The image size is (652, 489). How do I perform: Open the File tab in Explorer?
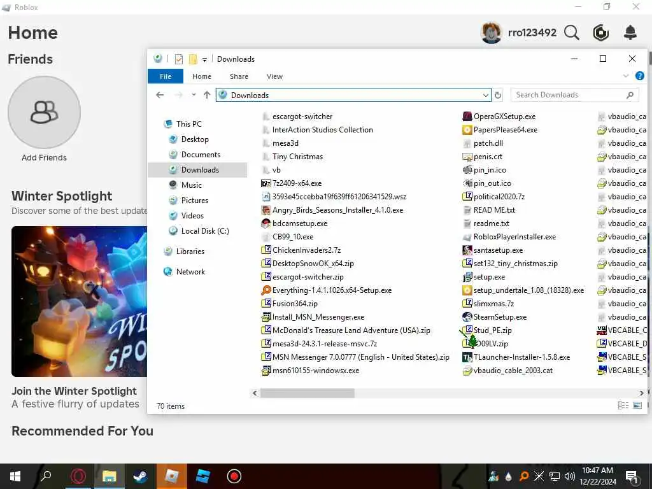(166, 76)
